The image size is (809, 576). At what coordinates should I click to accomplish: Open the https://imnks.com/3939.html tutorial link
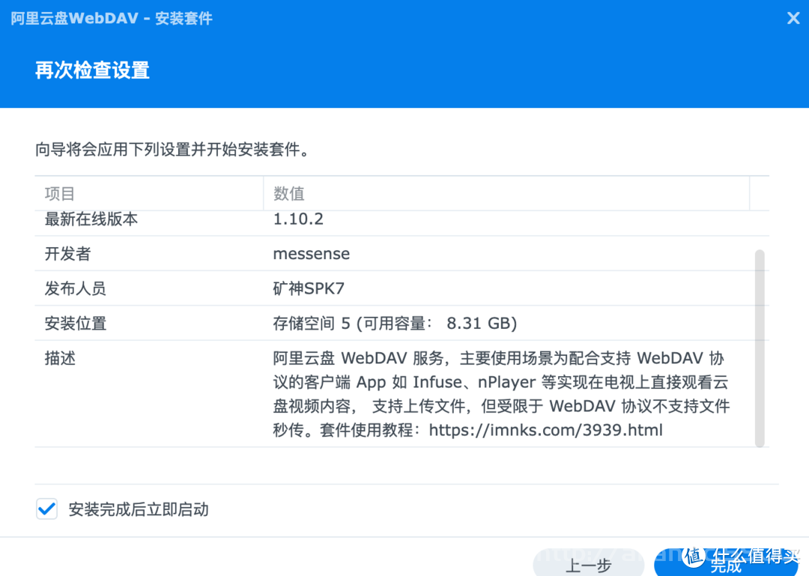tap(545, 430)
